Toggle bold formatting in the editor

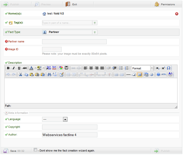(x=8, y=68)
